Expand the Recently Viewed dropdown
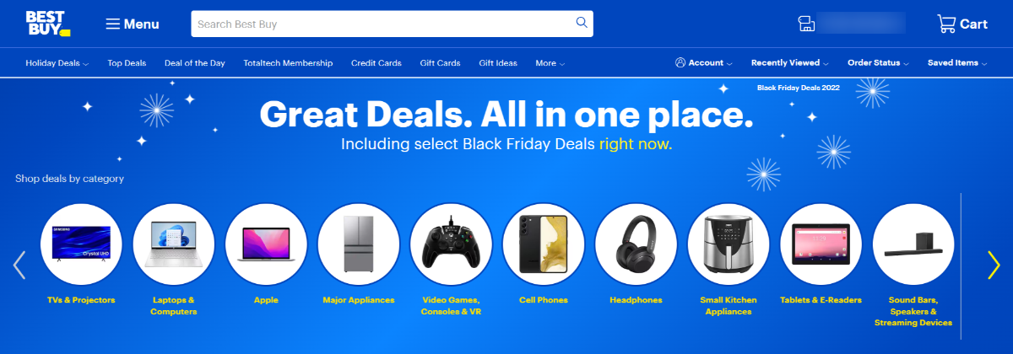 tap(790, 63)
